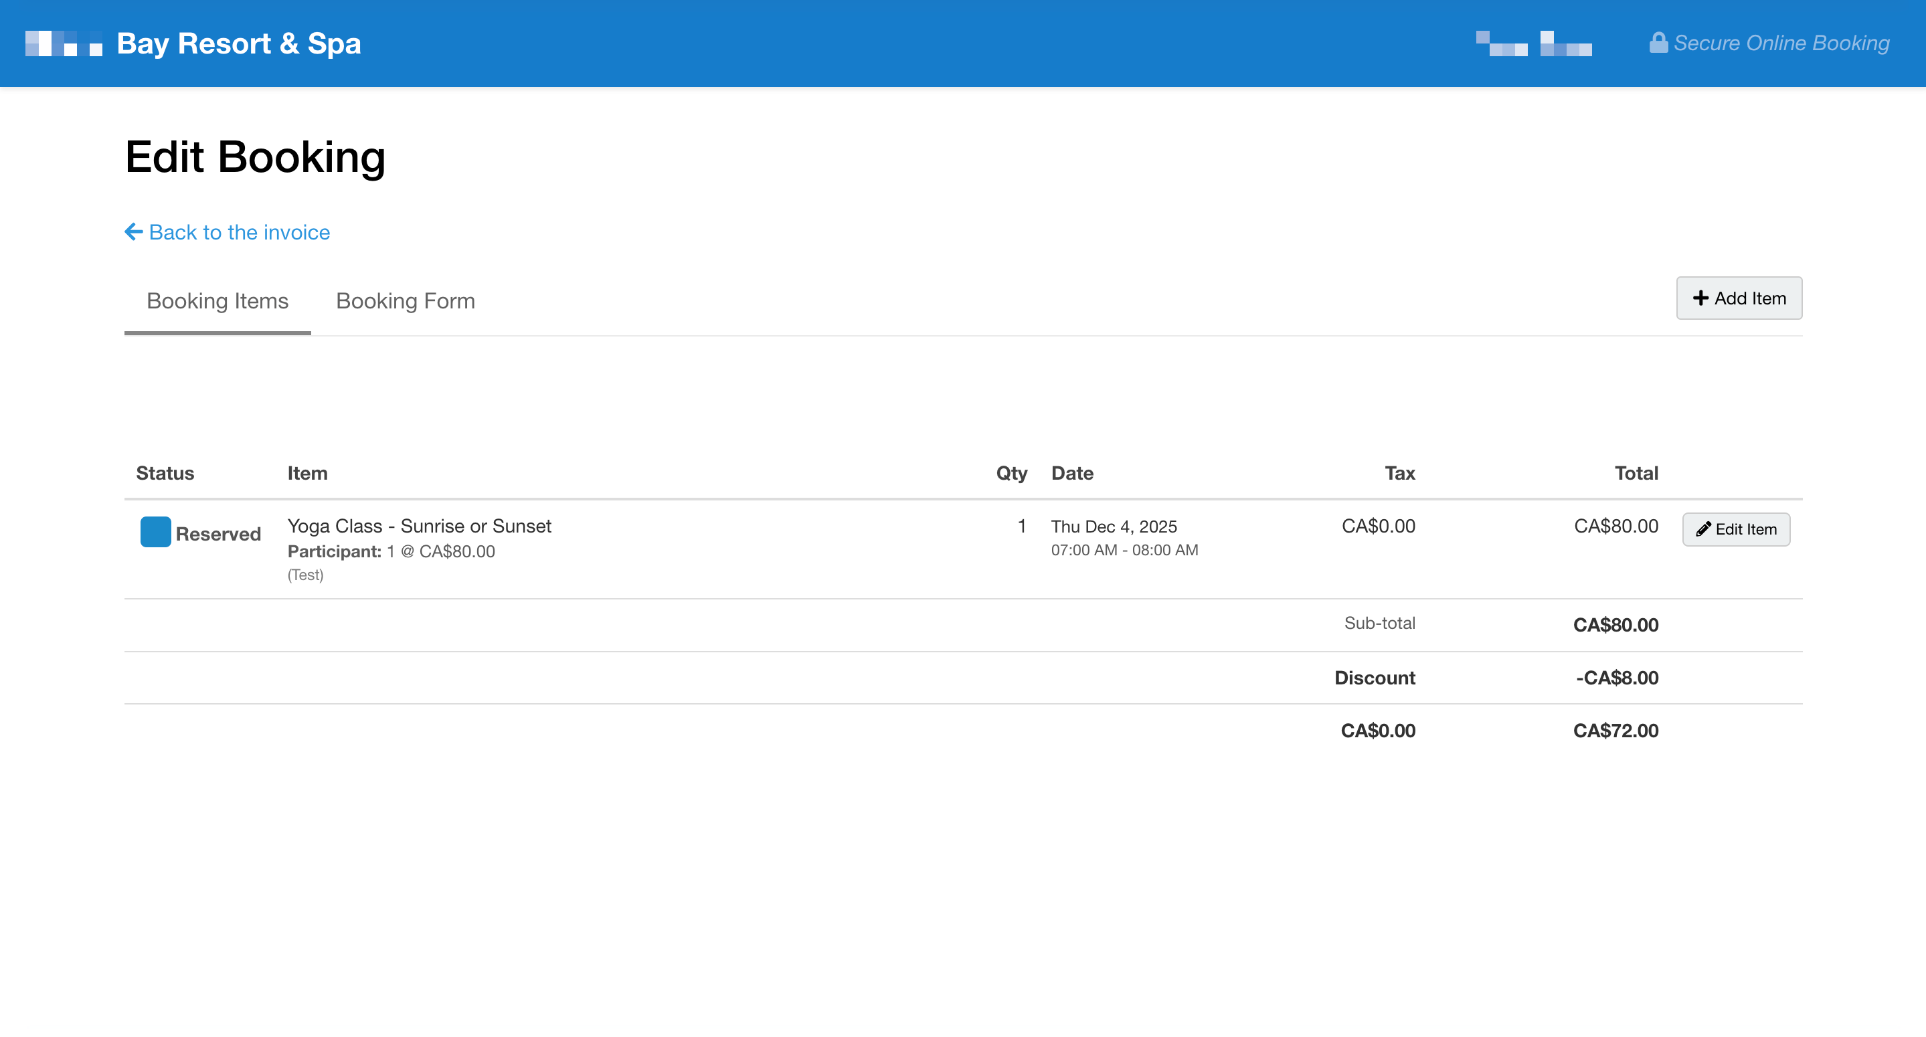This screenshot has width=1926, height=1037.
Task: Click the Tax column header
Action: pos(1399,473)
